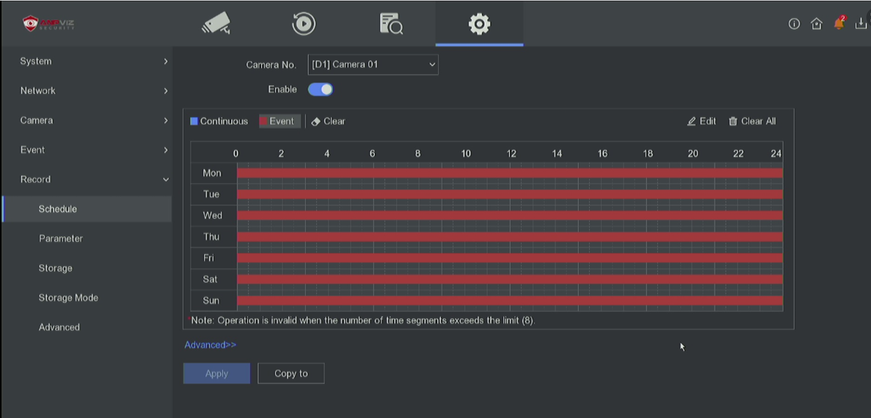Toggle the Enable recording switch
The height and width of the screenshot is (418, 871).
click(x=320, y=89)
